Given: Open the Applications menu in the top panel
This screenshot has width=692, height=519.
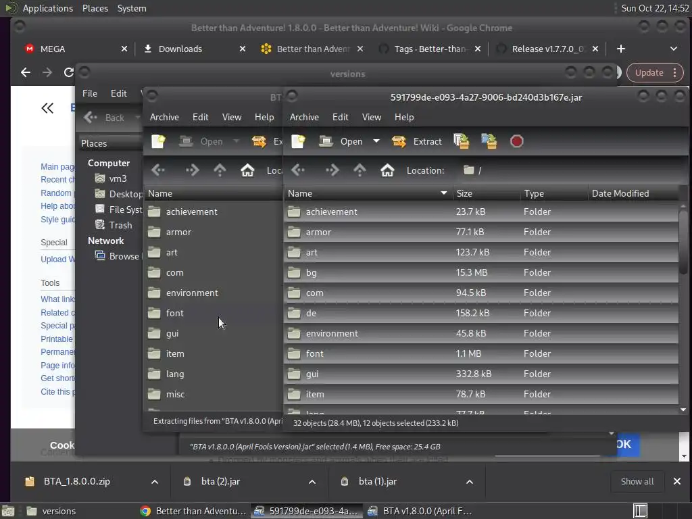Looking at the screenshot, I should click(x=48, y=8).
